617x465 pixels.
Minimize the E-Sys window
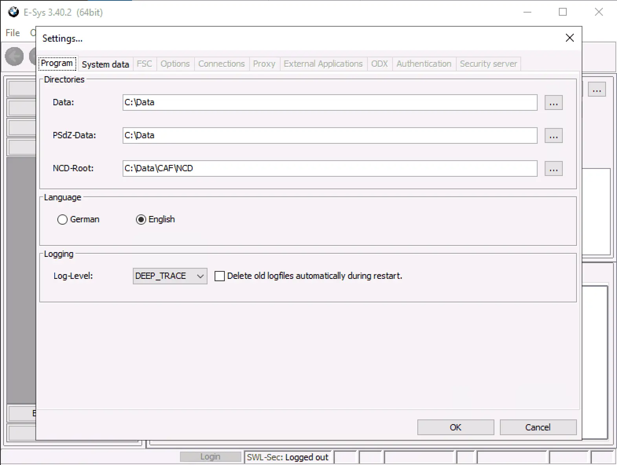(527, 12)
